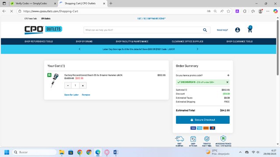
Task: Open the Bosch Breaker Hammer product title
Action: [93, 75]
